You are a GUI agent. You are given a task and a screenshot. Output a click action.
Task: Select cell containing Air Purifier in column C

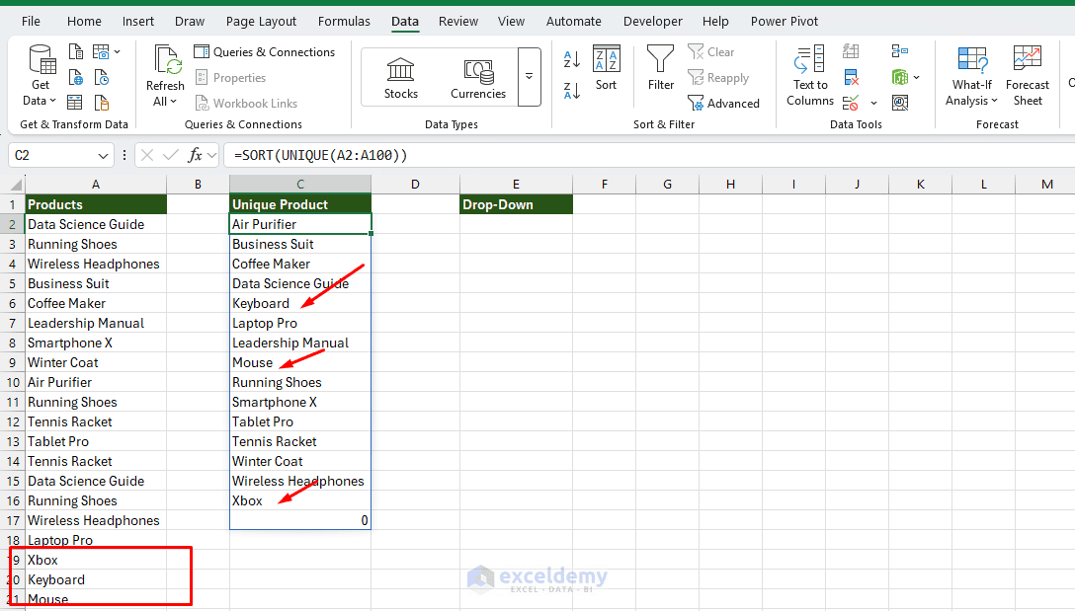[300, 224]
